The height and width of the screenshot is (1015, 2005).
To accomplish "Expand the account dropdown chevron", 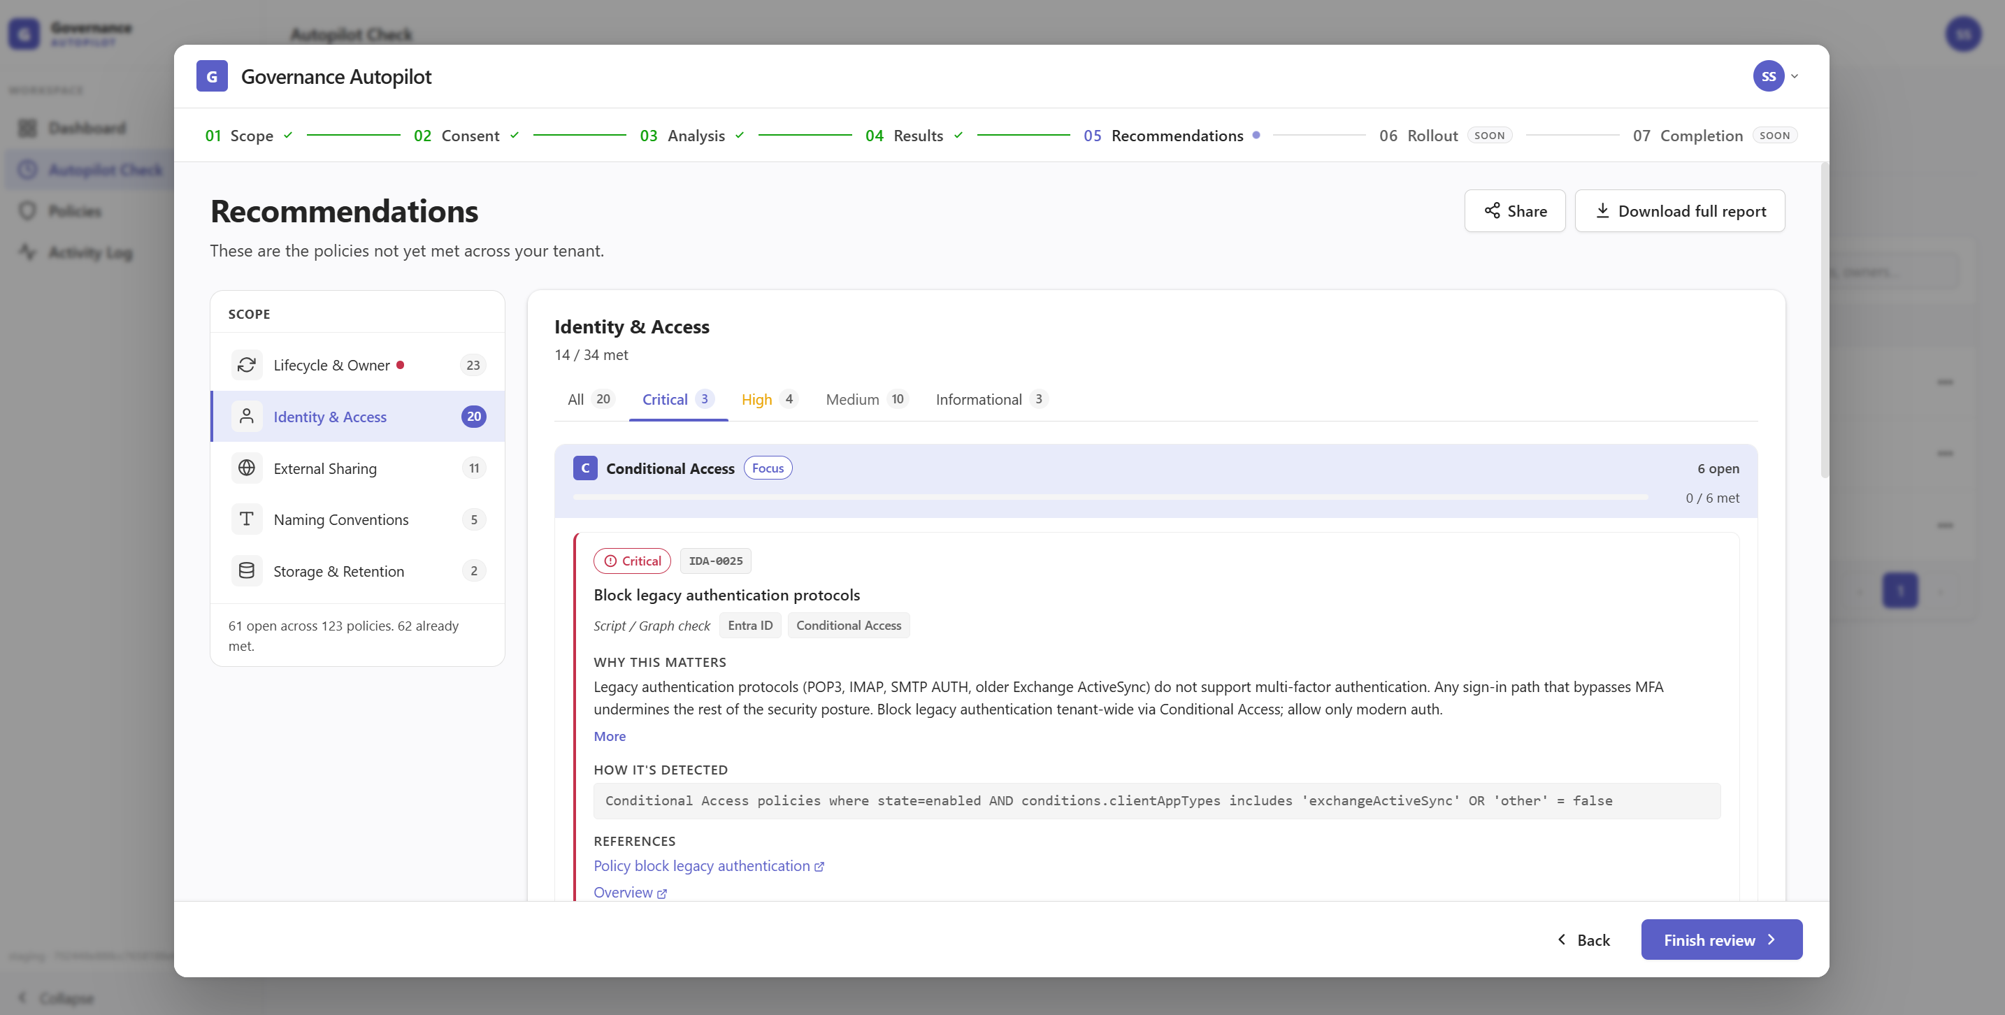I will 1795,76.
